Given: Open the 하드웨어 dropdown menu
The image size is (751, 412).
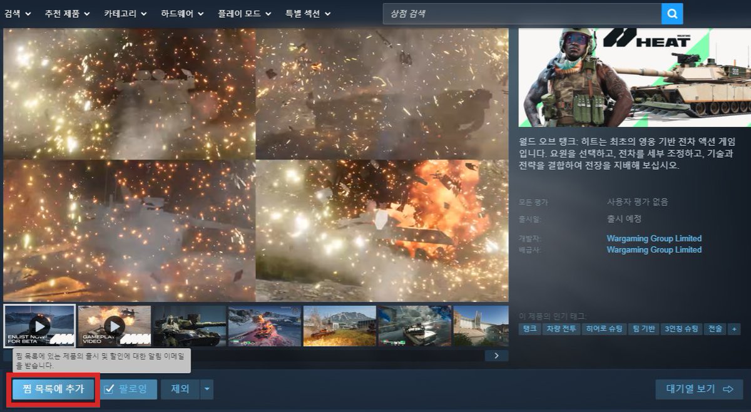Looking at the screenshot, I should coord(183,13).
